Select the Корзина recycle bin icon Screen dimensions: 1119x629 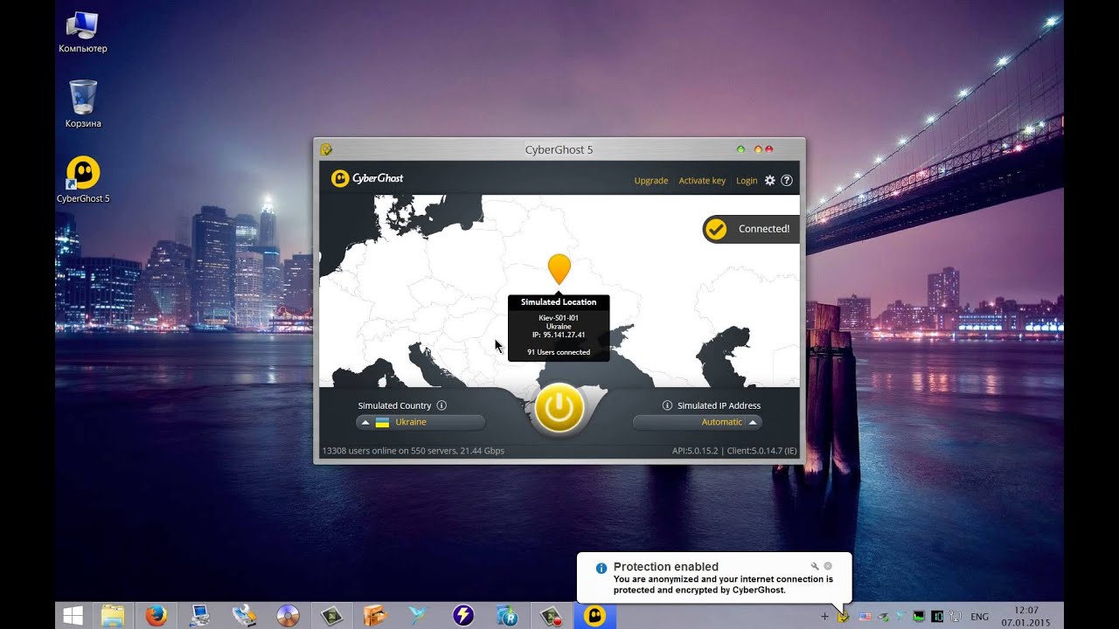(x=83, y=104)
